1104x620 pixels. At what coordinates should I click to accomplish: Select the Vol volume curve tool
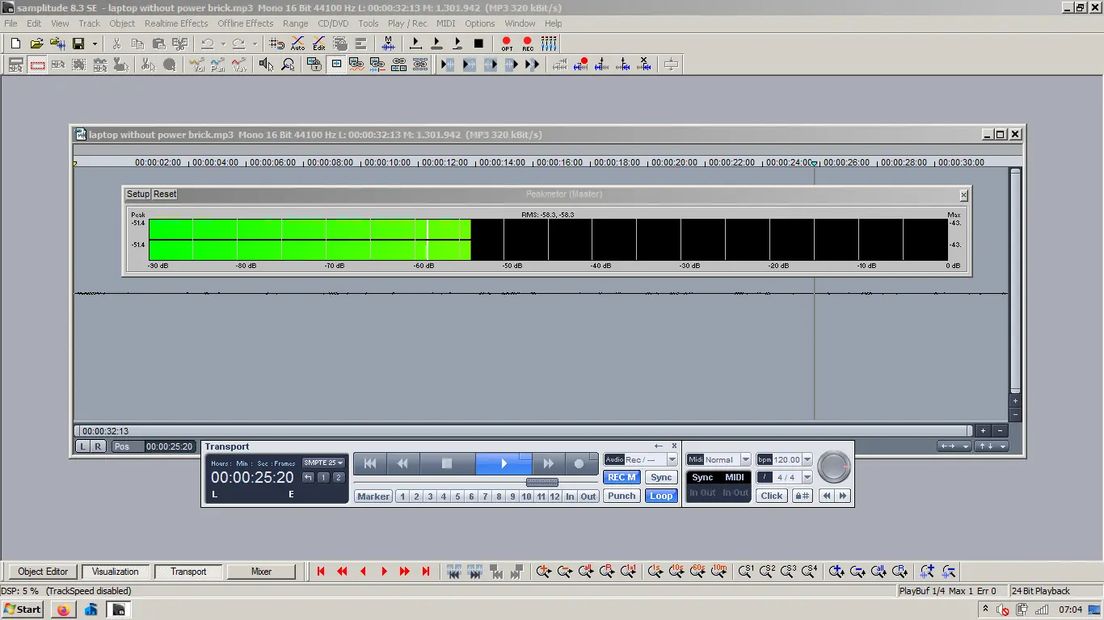[197, 65]
